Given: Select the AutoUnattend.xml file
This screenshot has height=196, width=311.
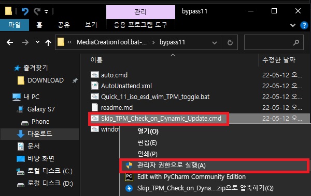Looking at the screenshot, I should (x=126, y=86).
